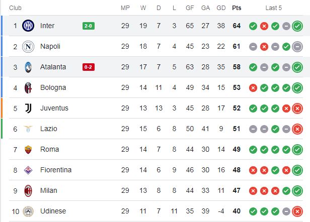The width and height of the screenshot is (310, 222).
Task: Select Juventus's most recent loss result icon
Action: (x=297, y=108)
